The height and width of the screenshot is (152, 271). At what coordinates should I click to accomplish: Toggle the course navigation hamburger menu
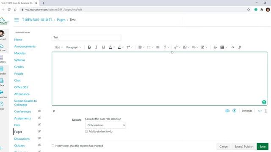click(17, 20)
